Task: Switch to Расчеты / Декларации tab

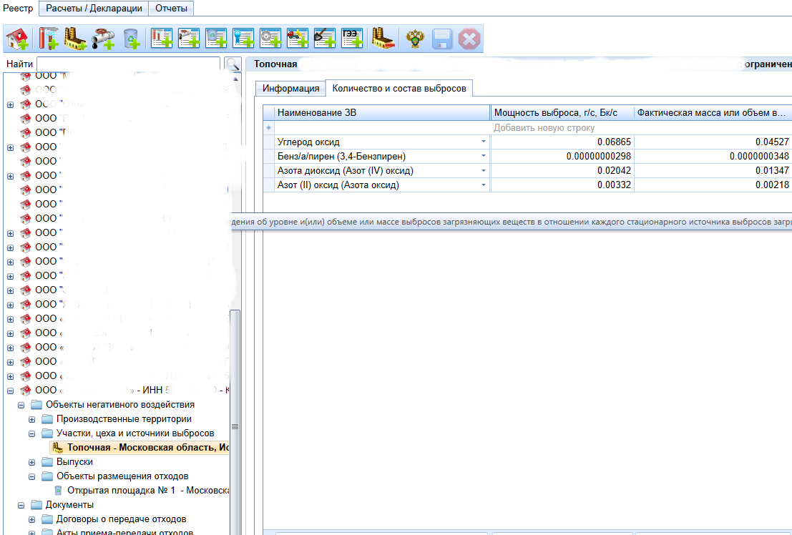Action: coord(94,8)
